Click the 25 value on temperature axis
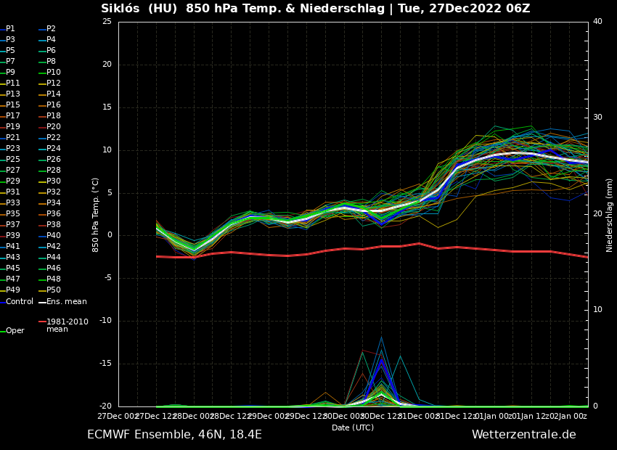 [x=107, y=22]
